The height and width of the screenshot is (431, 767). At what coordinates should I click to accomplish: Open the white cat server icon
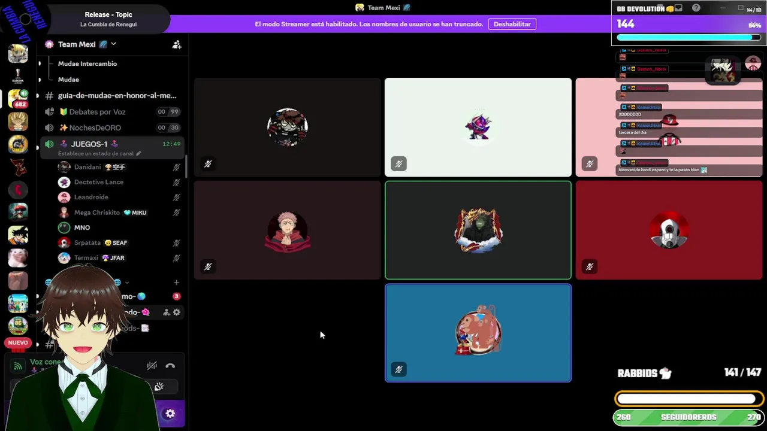[x=18, y=257]
